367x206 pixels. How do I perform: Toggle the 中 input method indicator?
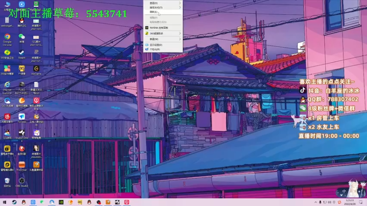(x=344, y=191)
